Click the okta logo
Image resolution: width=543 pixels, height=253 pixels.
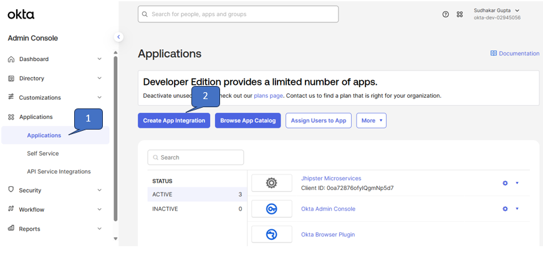pos(21,14)
